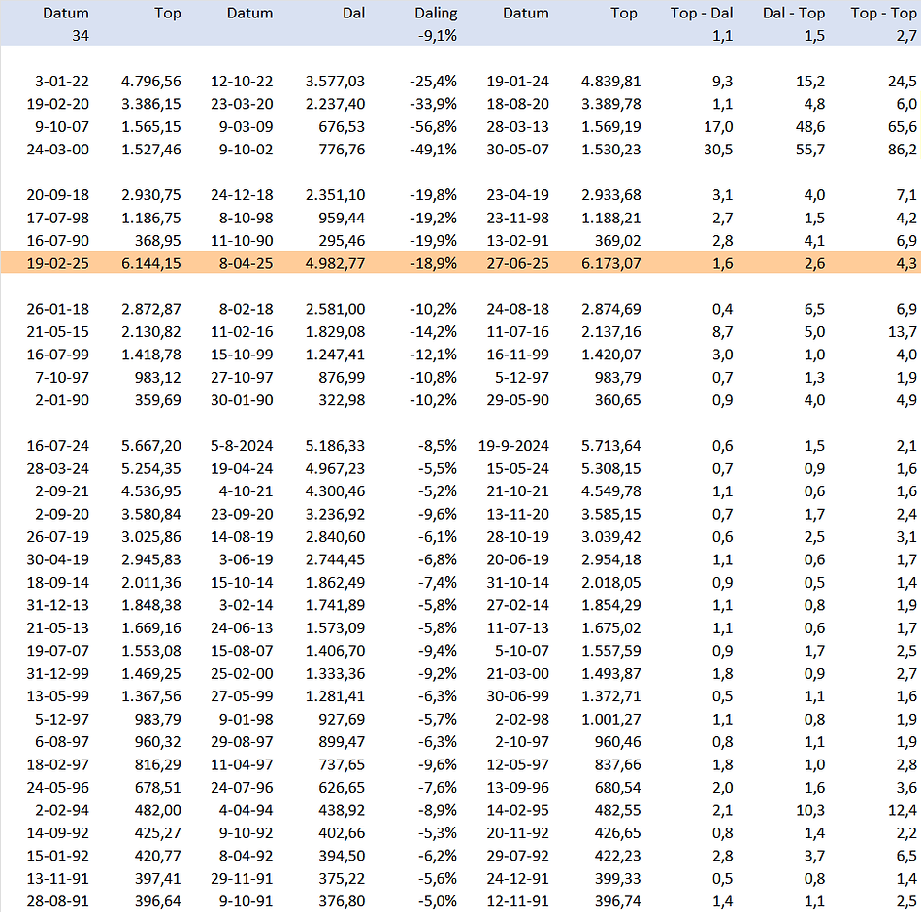Select the trough date 5-8-2024

pyautogui.click(x=242, y=446)
